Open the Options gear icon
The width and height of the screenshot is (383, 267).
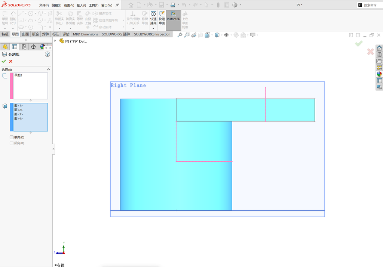(x=235, y=5)
